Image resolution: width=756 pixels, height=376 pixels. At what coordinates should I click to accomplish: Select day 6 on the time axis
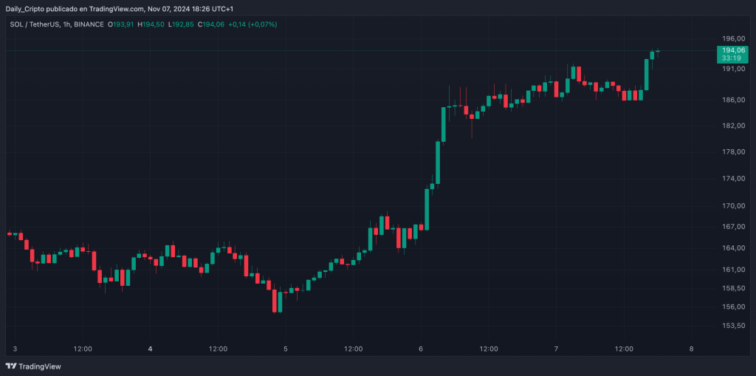[421, 349]
